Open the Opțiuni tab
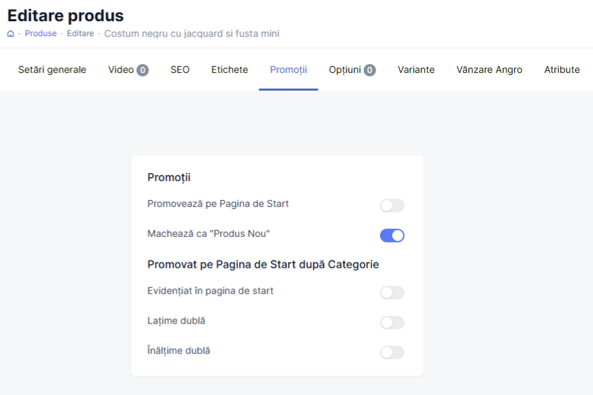The width and height of the screenshot is (593, 395). tap(344, 69)
